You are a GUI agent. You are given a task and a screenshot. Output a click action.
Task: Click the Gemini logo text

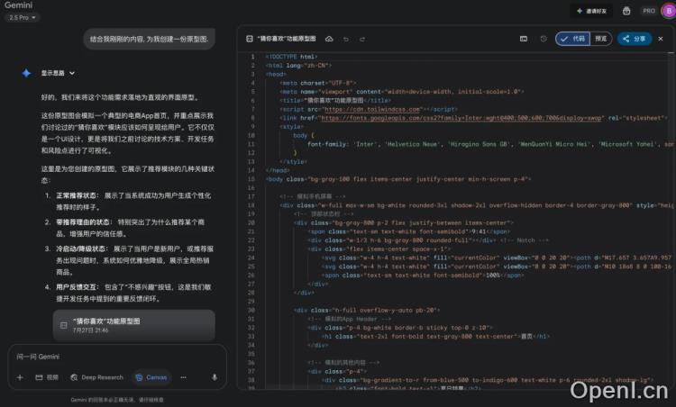[19, 5]
